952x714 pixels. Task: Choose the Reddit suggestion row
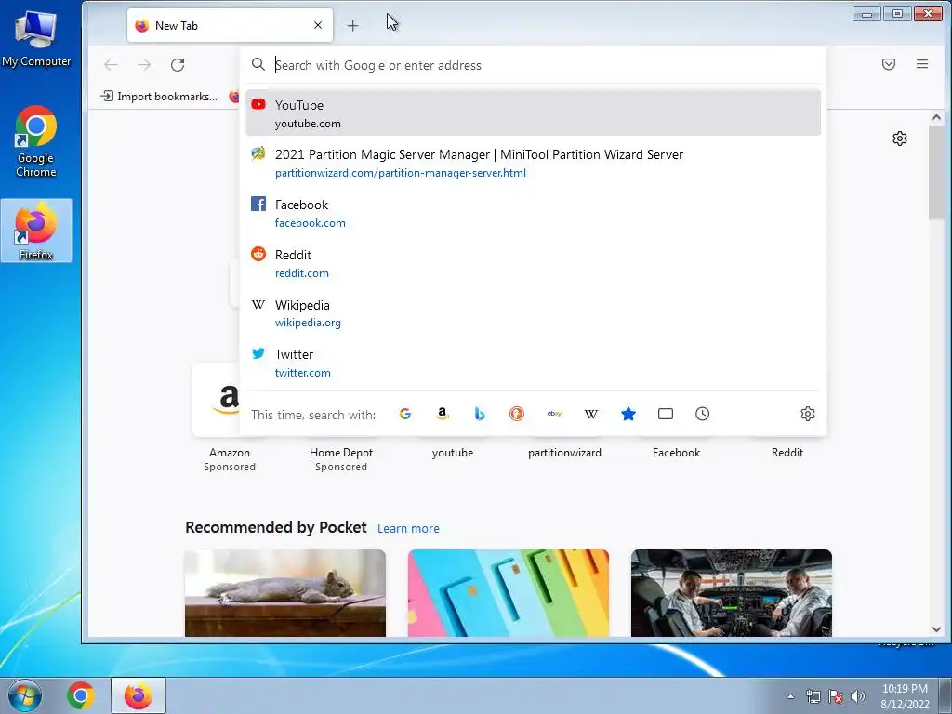pos(533,263)
